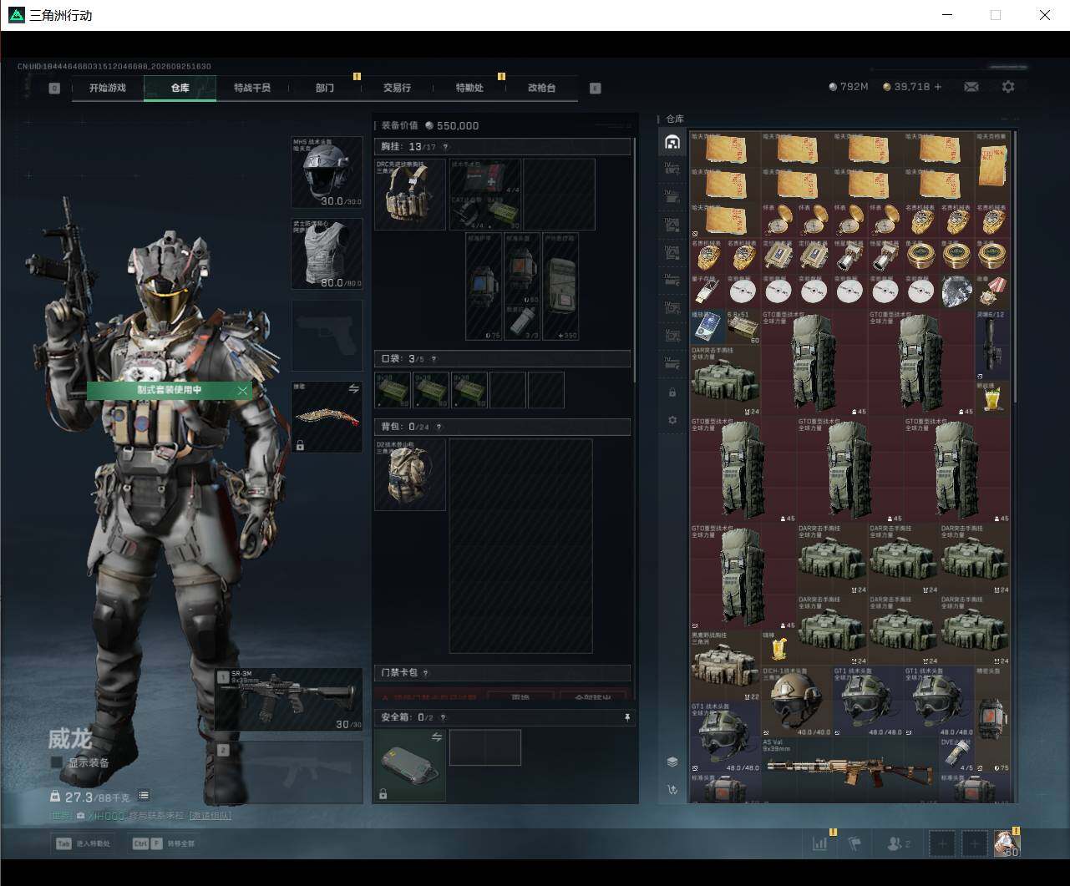Toggle the pin icon on 安全箱 header
The image size is (1070, 886).
(x=627, y=717)
